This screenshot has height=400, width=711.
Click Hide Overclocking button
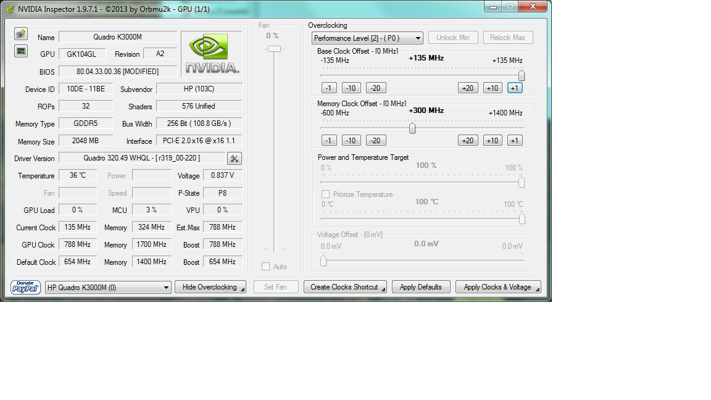pyautogui.click(x=210, y=287)
